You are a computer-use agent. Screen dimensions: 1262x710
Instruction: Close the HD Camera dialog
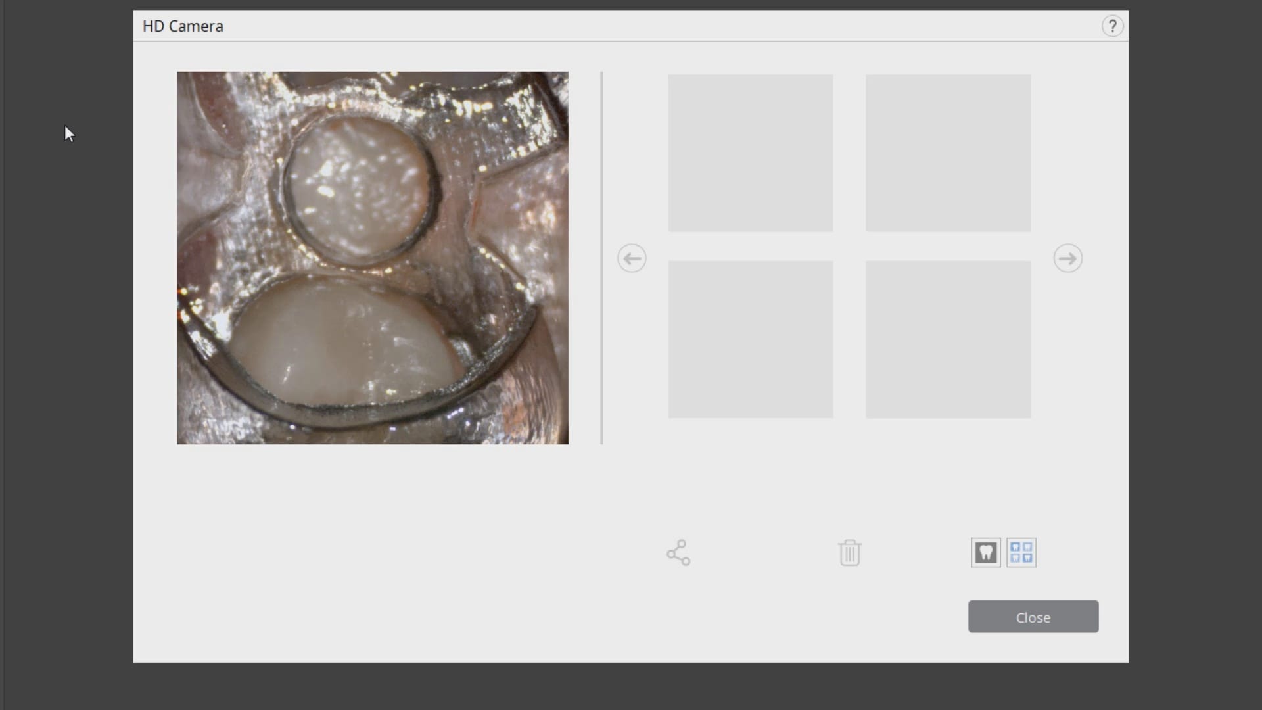[1033, 617]
